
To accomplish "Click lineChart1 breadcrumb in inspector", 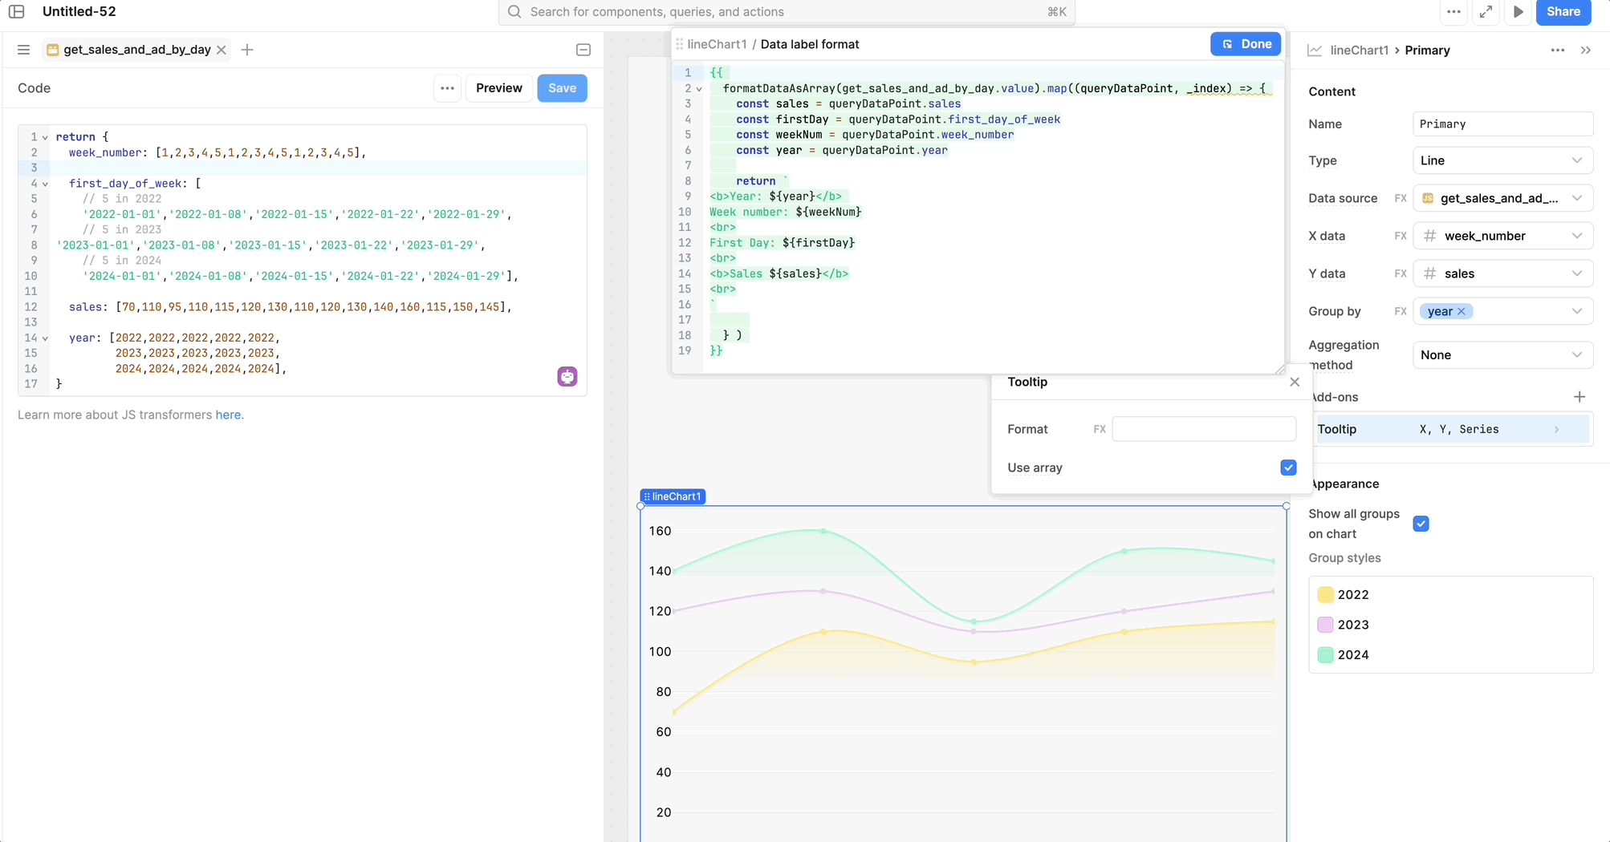I will [1359, 51].
